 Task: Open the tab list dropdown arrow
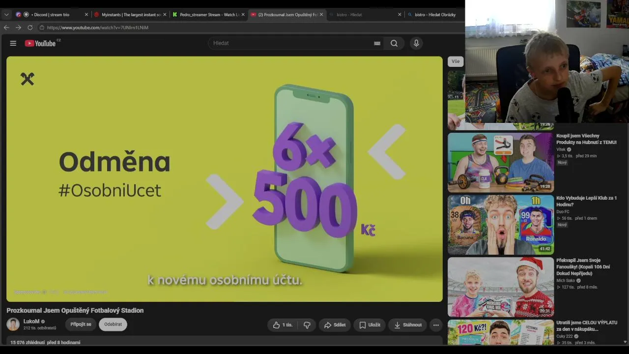[x=6, y=15]
